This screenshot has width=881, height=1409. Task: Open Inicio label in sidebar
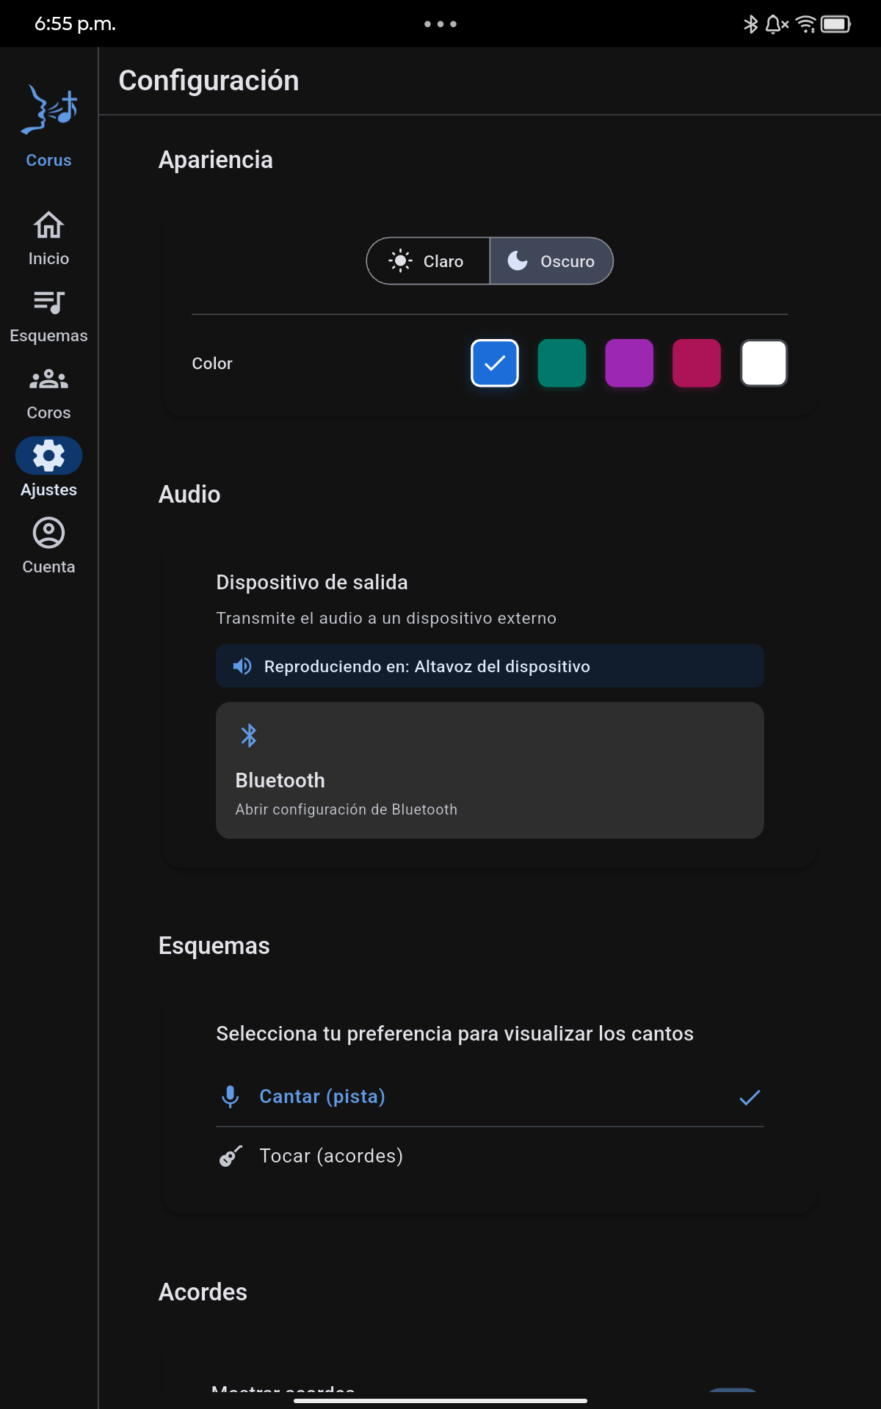pyautogui.click(x=48, y=258)
